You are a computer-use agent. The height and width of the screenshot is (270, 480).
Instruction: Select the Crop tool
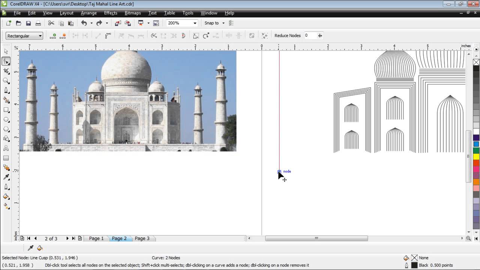[6, 71]
